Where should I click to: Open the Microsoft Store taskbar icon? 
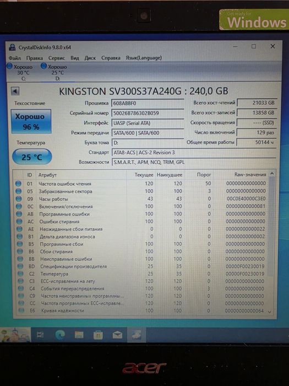click(98, 335)
